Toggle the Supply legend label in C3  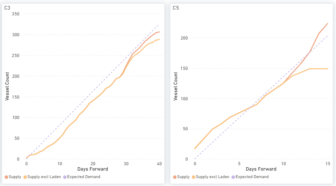(15, 177)
